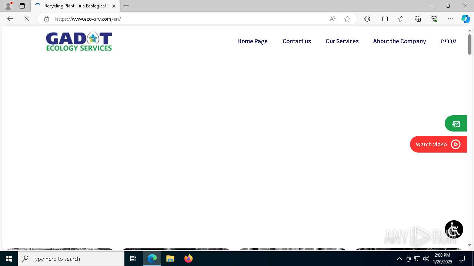Image resolution: width=474 pixels, height=266 pixels.
Task: Open Task View on taskbar
Action: (133, 259)
